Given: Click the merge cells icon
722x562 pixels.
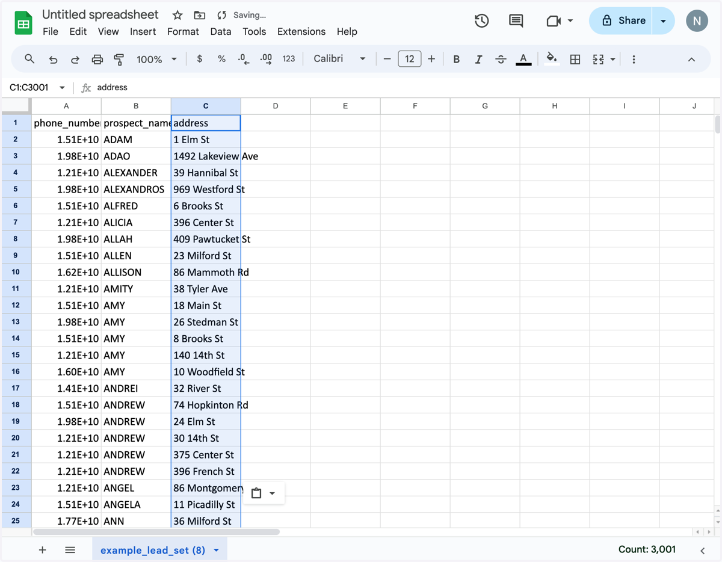Looking at the screenshot, I should pyautogui.click(x=598, y=59).
